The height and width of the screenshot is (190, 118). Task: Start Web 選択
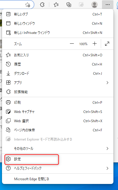tap(58, 121)
